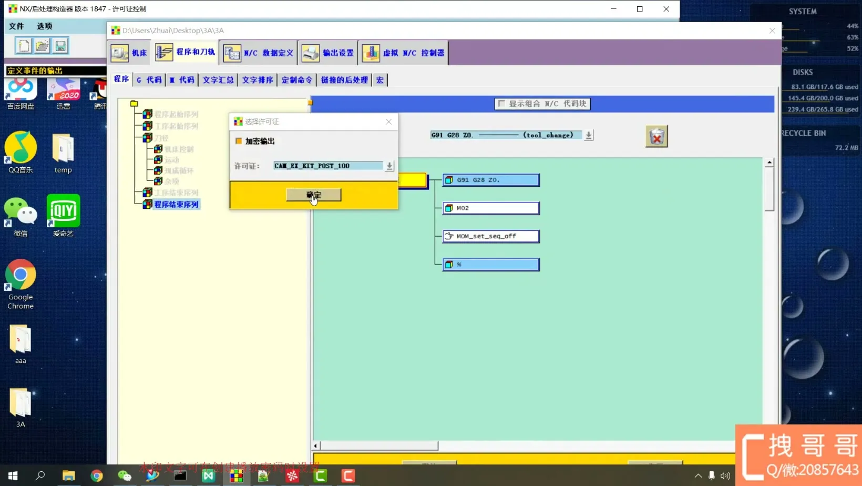The image size is (862, 486).
Task: Select the MOM_set_seq_off block
Action: [x=491, y=236]
